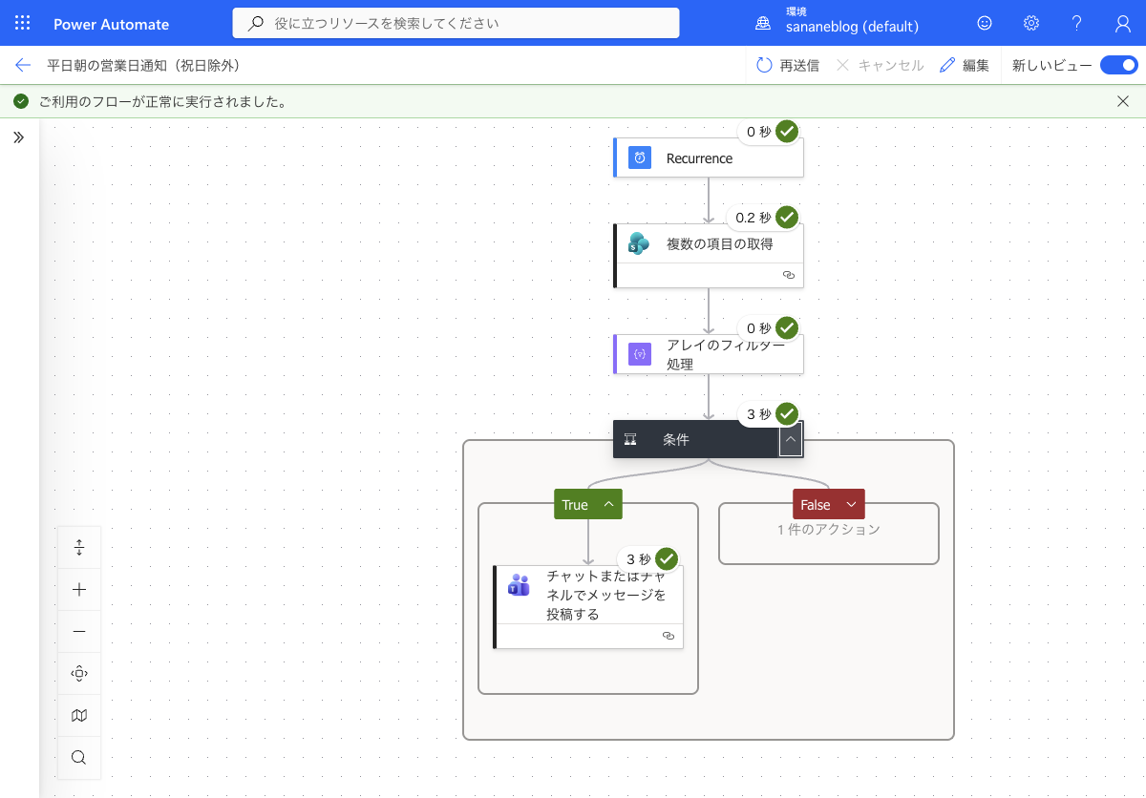Open the user account icon
Screen dimensions: 1146x798
tap(1123, 24)
